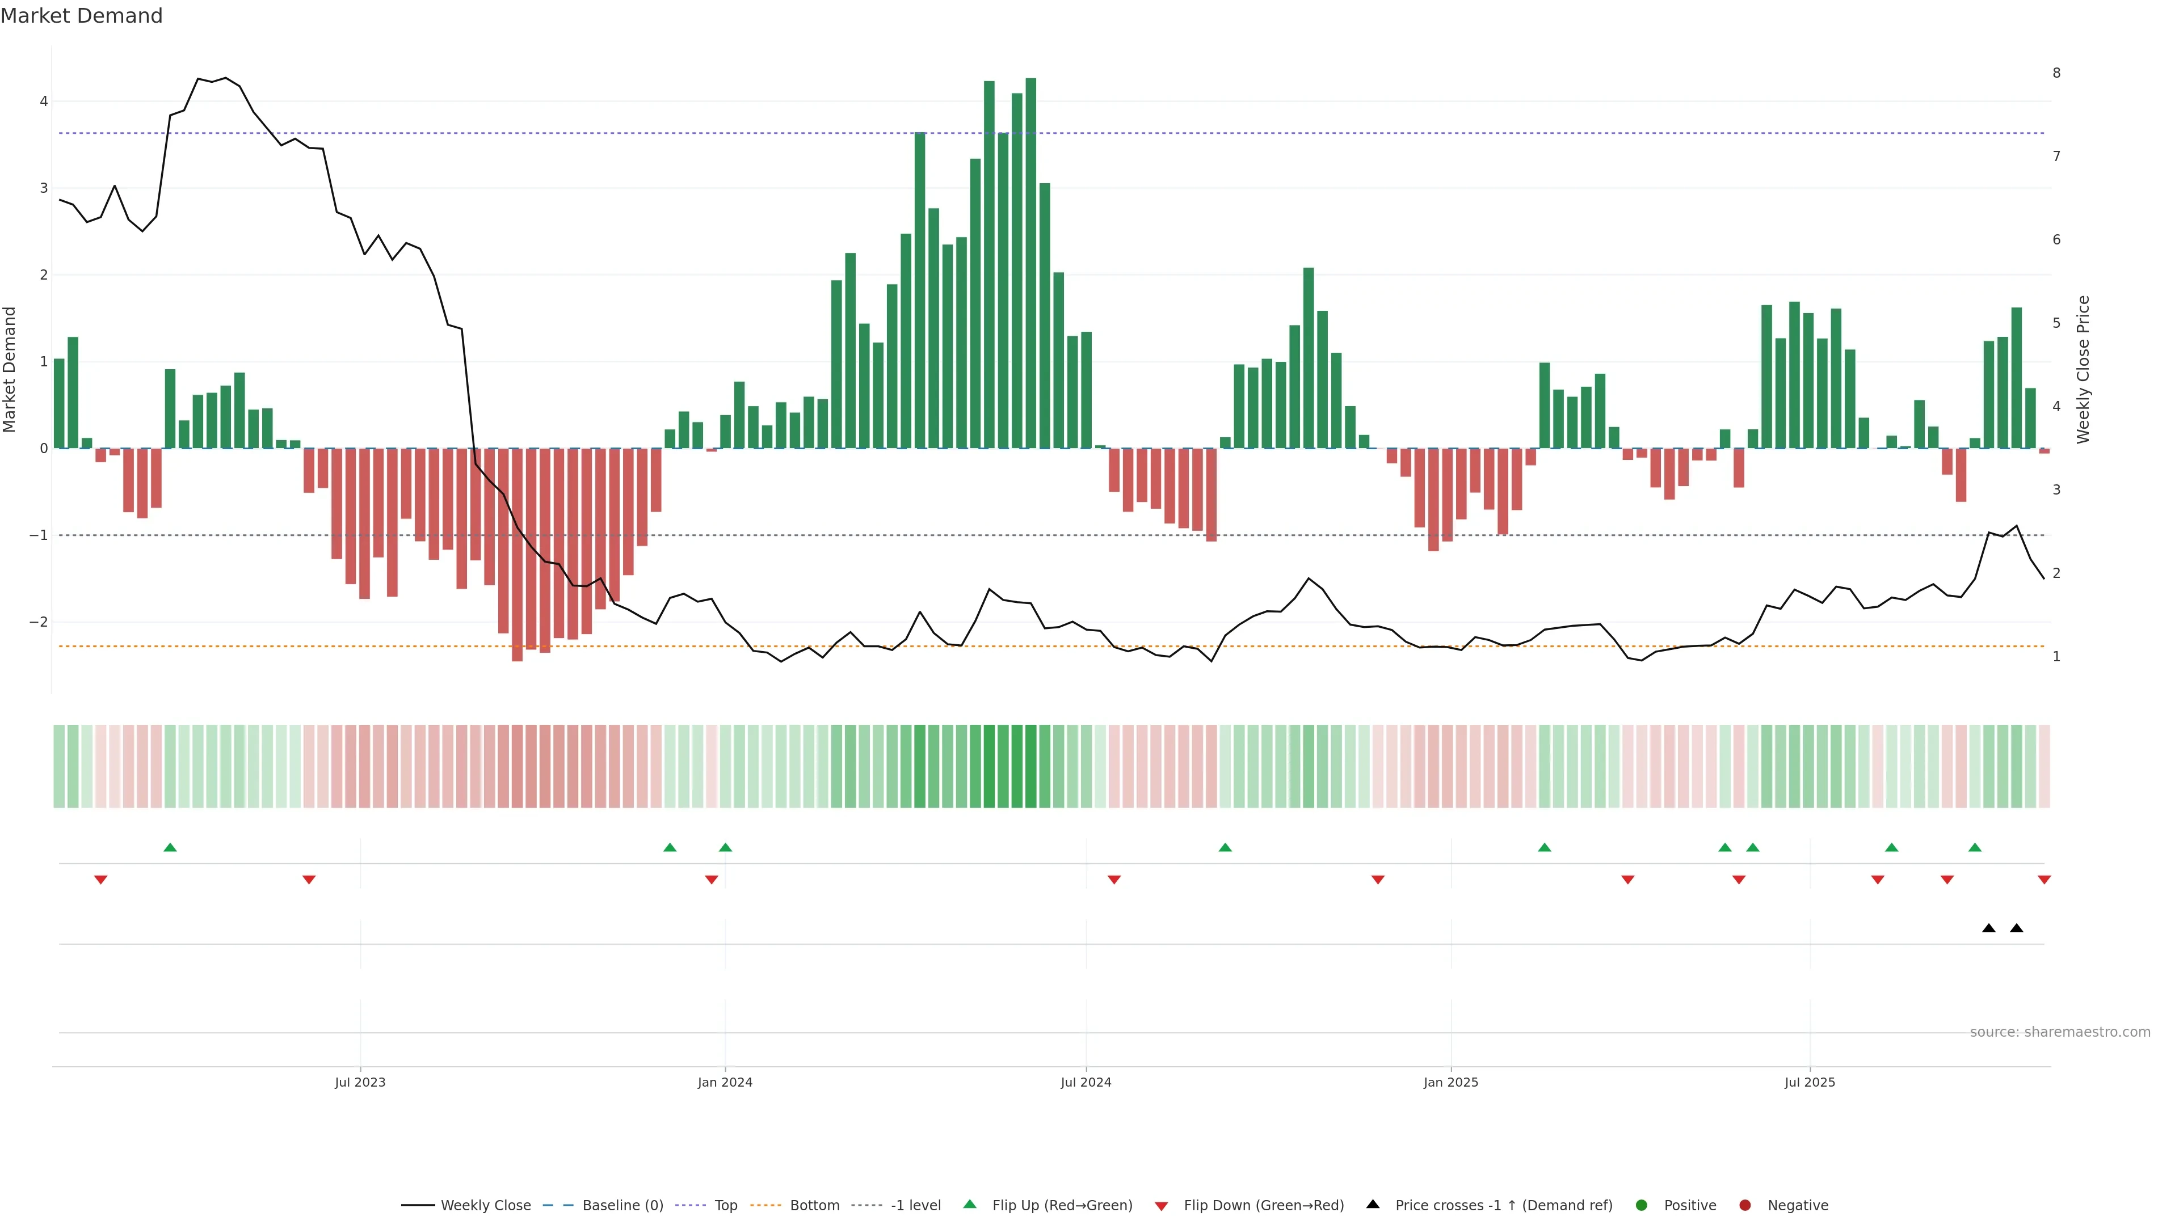
Task: Click the first green flip-up triangle marker
Action: (x=170, y=848)
